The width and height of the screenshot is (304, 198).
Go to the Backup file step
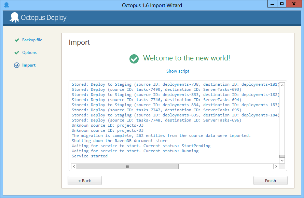point(32,40)
